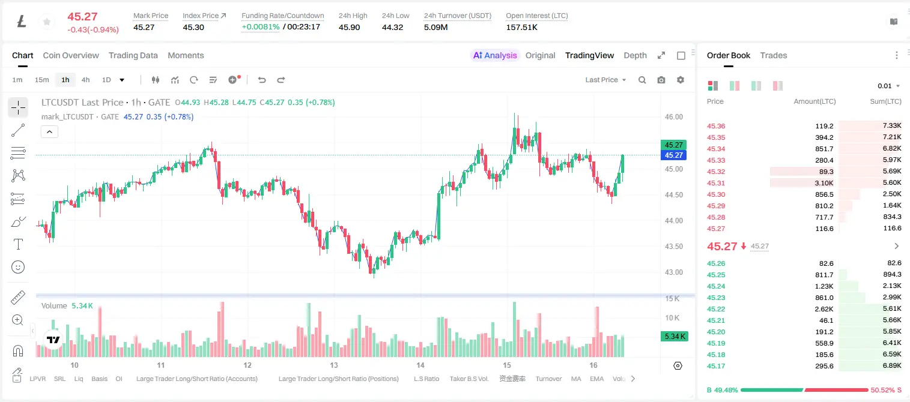910x402 pixels.
Task: Select the trend line drawing tool
Action: (x=18, y=130)
